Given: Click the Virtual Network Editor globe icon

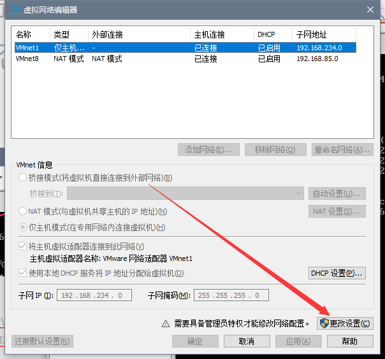Looking at the screenshot, I should click(15, 10).
